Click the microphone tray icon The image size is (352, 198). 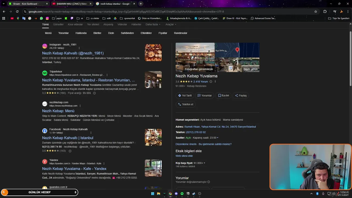point(323,194)
